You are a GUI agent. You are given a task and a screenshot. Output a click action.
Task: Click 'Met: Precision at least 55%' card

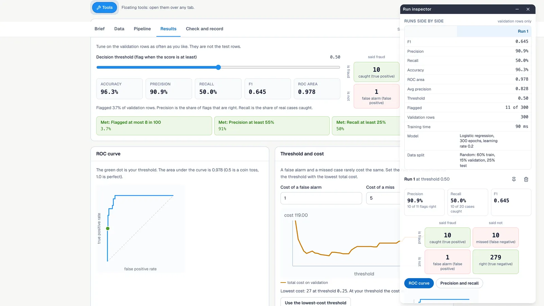pyautogui.click(x=272, y=126)
